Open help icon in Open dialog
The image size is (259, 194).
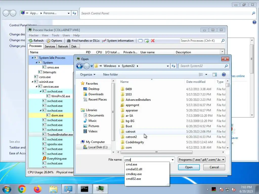coord(224,75)
